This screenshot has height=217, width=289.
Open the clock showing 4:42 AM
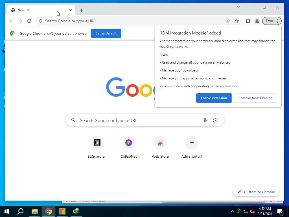pos(265,211)
